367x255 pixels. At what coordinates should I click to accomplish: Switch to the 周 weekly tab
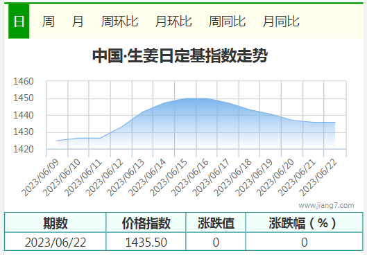point(49,21)
